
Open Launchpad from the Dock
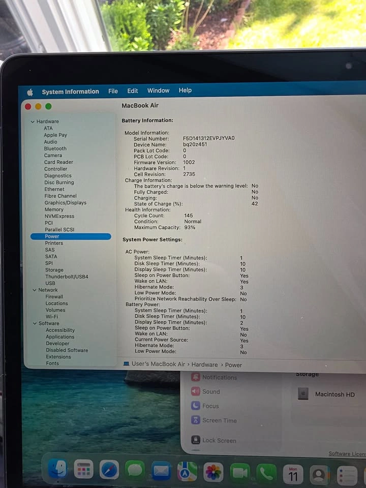(x=83, y=469)
